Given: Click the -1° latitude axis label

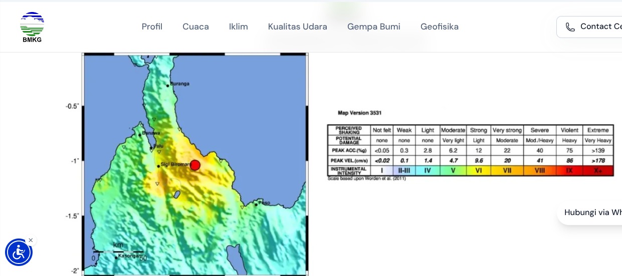Looking at the screenshot, I should click(x=75, y=161).
